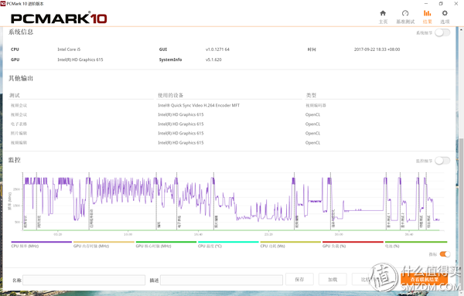The height and width of the screenshot is (296, 464).
Task: Click the 类型 (Type) column header
Action: click(311, 95)
